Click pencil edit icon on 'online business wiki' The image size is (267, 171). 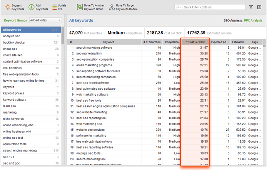pos(58,131)
